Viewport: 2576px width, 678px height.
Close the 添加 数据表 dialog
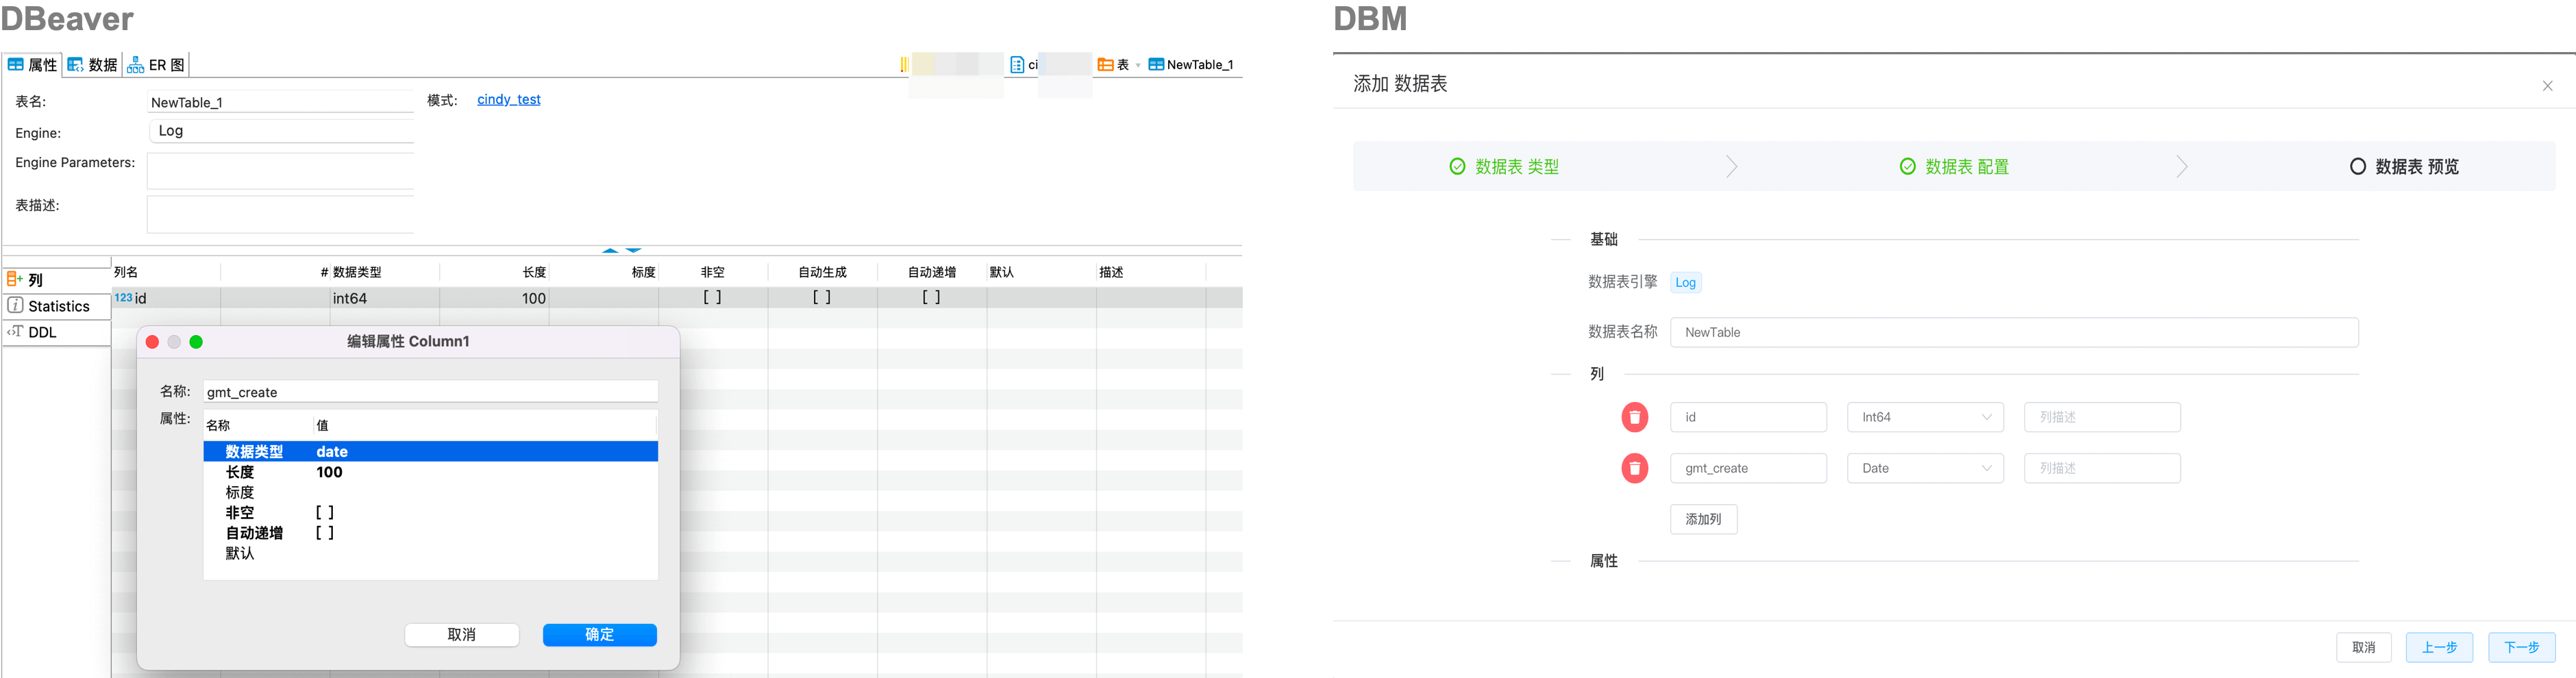click(2547, 85)
